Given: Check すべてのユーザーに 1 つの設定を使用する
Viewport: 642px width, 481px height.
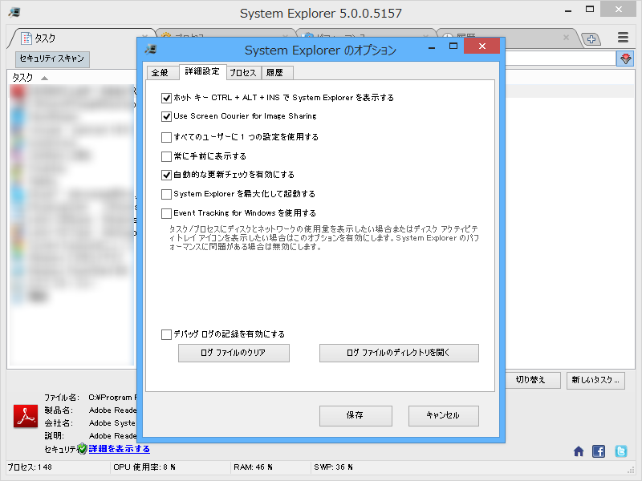Looking at the screenshot, I should pyautogui.click(x=166, y=136).
